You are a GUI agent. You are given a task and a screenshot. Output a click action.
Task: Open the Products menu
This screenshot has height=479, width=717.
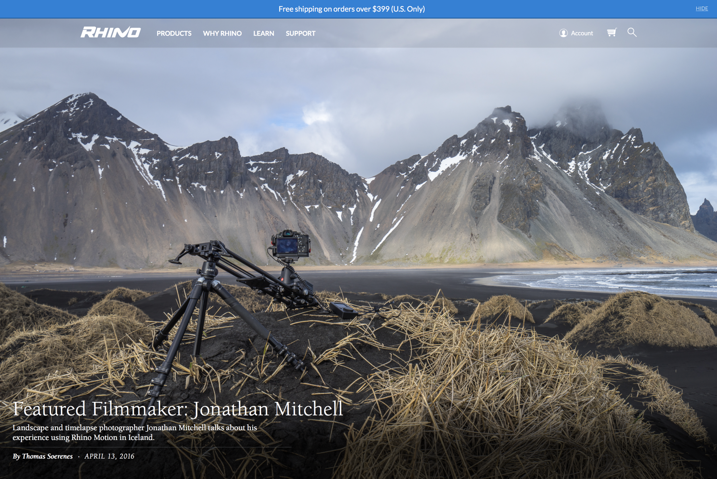pos(174,33)
